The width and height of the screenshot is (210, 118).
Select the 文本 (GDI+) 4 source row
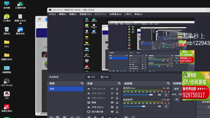coord(103,89)
